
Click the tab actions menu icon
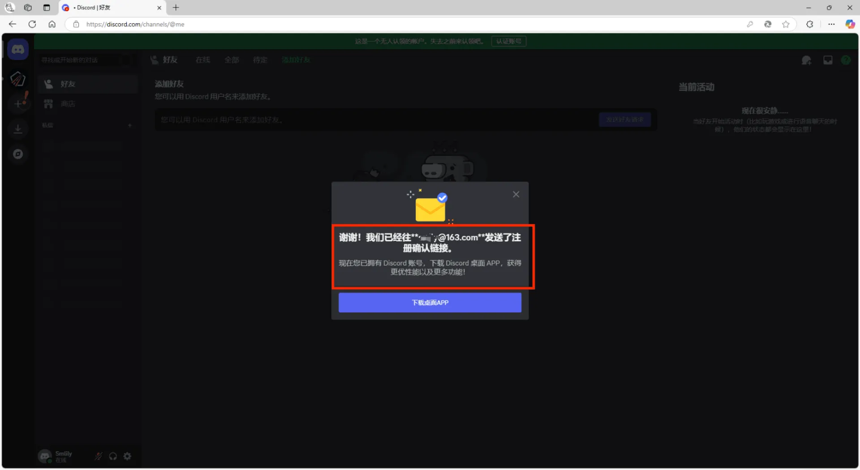coord(47,8)
